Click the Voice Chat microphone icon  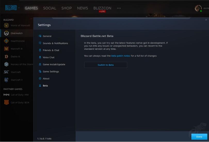[40, 57]
